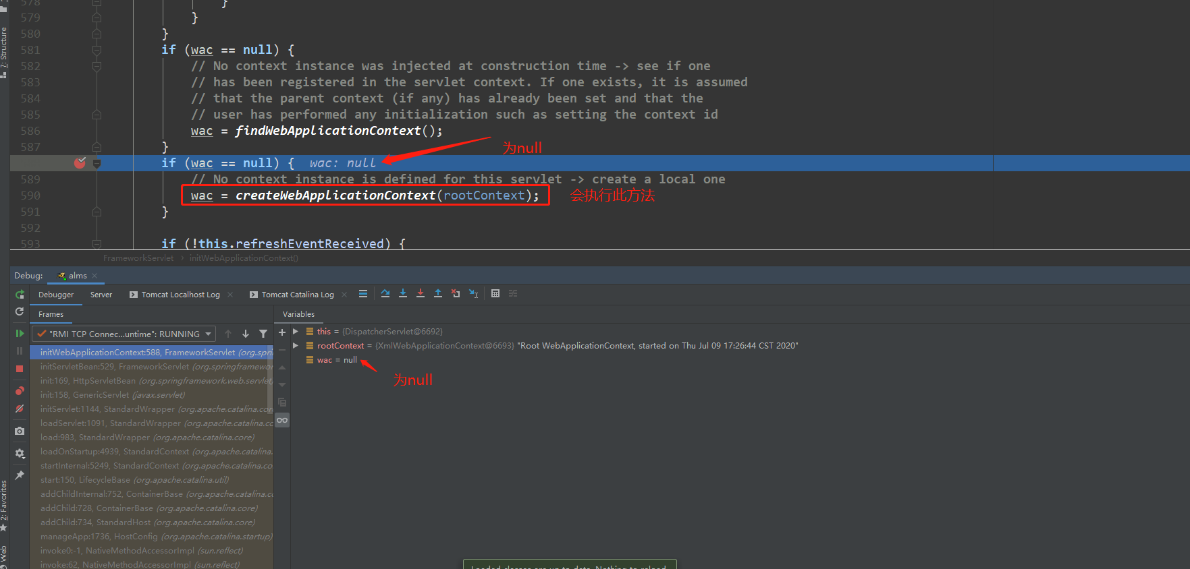1190x569 pixels.
Task: Select the initServletBean:529 frame
Action: click(x=152, y=367)
